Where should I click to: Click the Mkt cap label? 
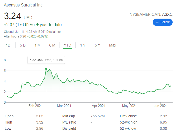point(69,116)
